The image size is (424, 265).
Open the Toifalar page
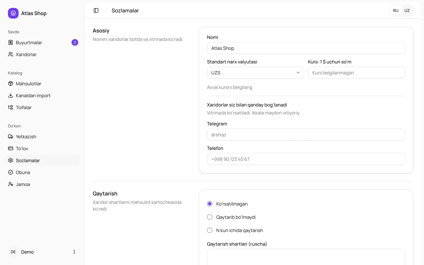tap(42, 107)
